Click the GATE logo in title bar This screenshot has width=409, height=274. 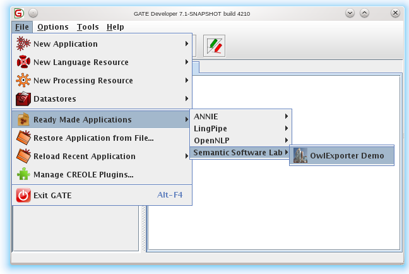click(19, 13)
